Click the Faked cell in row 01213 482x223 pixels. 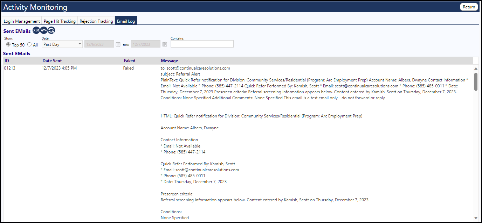[x=129, y=68]
